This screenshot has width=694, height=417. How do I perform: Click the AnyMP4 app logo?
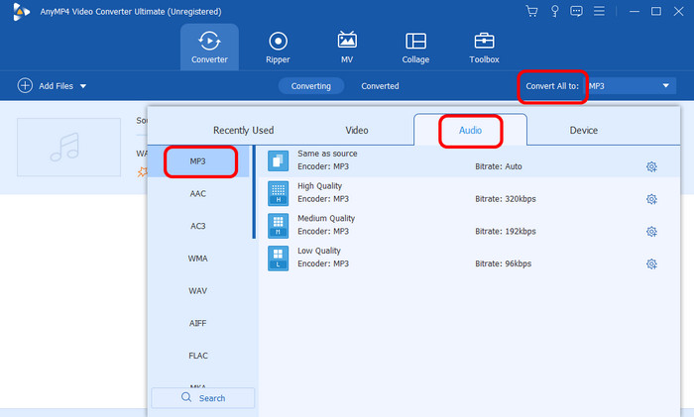click(21, 12)
